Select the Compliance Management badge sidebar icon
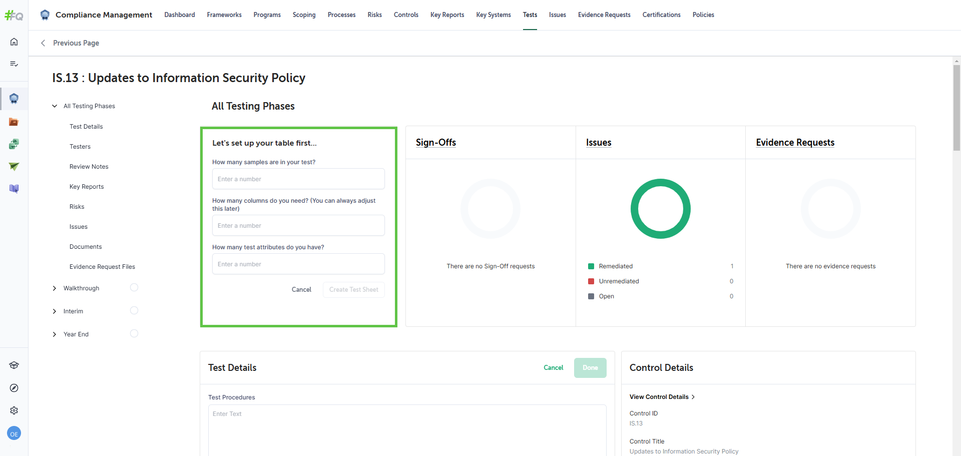Screen dimensions: 961x456 click(x=14, y=99)
